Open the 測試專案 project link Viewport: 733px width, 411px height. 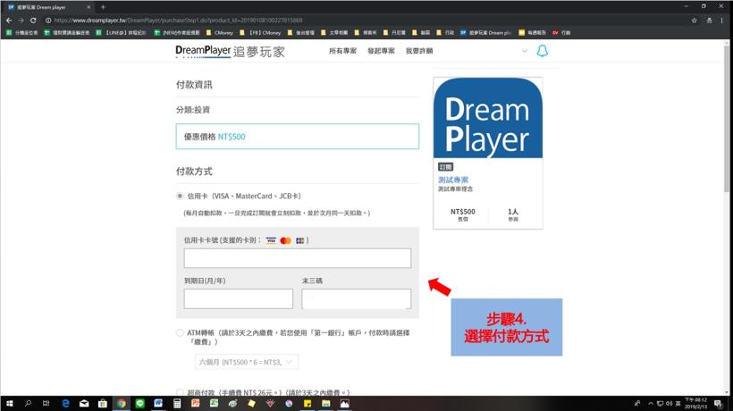coord(453,180)
